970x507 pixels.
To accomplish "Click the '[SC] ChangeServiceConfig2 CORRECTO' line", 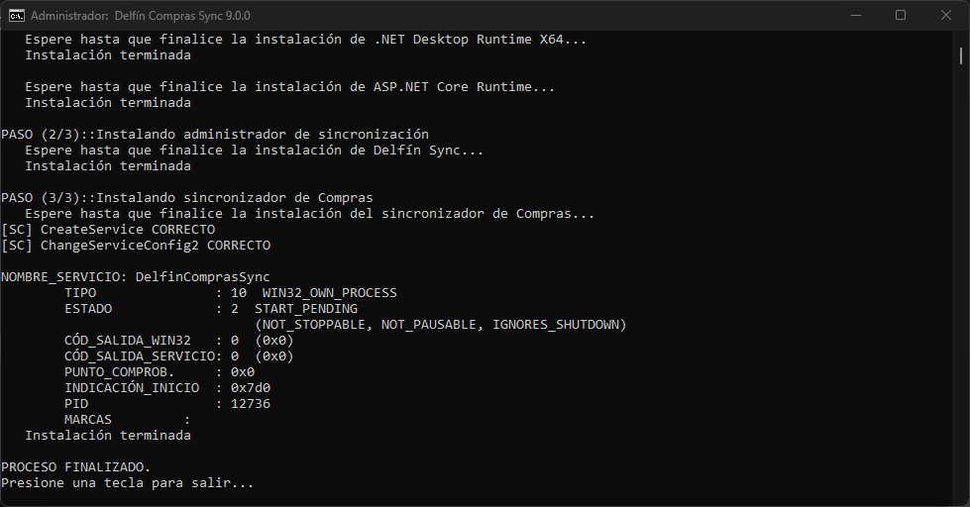I will coord(135,245).
